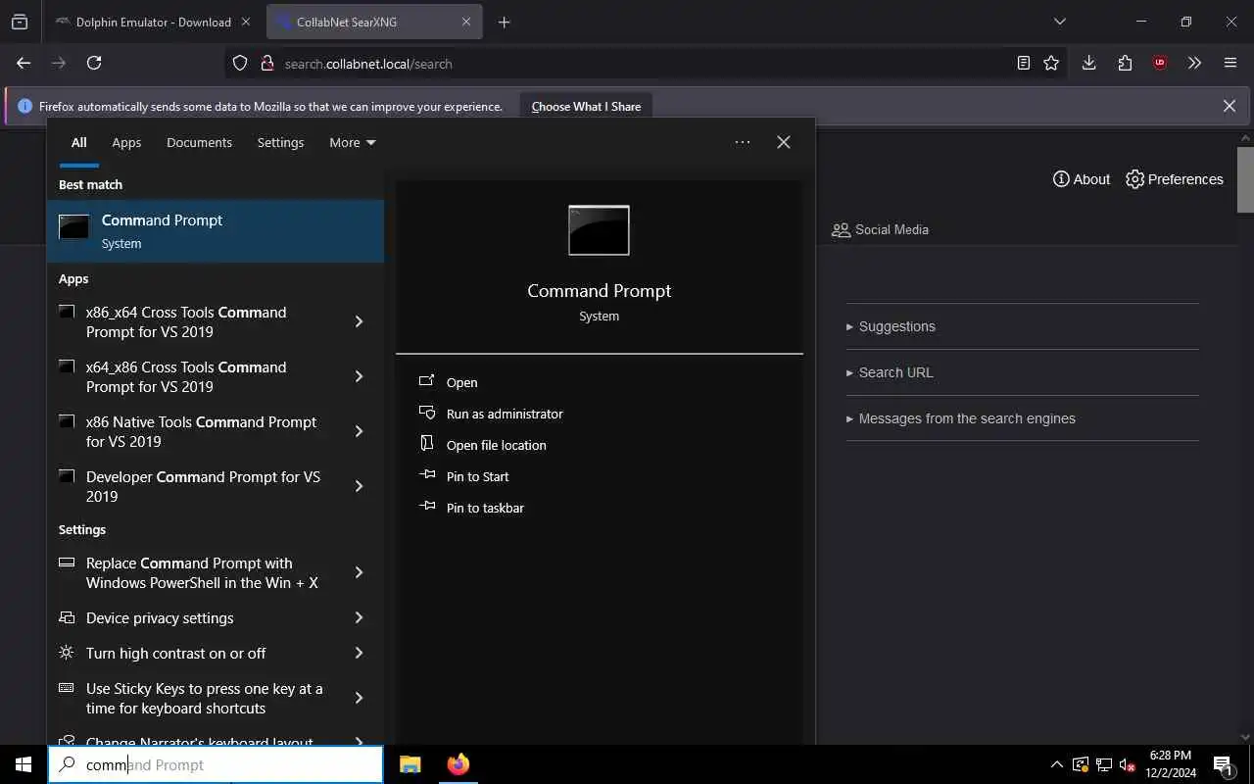The width and height of the screenshot is (1254, 784).
Task: Open the list all tabs dropdown
Action: pos(1059,22)
